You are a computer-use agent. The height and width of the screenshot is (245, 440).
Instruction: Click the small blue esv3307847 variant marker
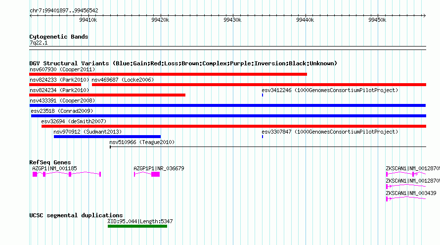tap(263, 137)
